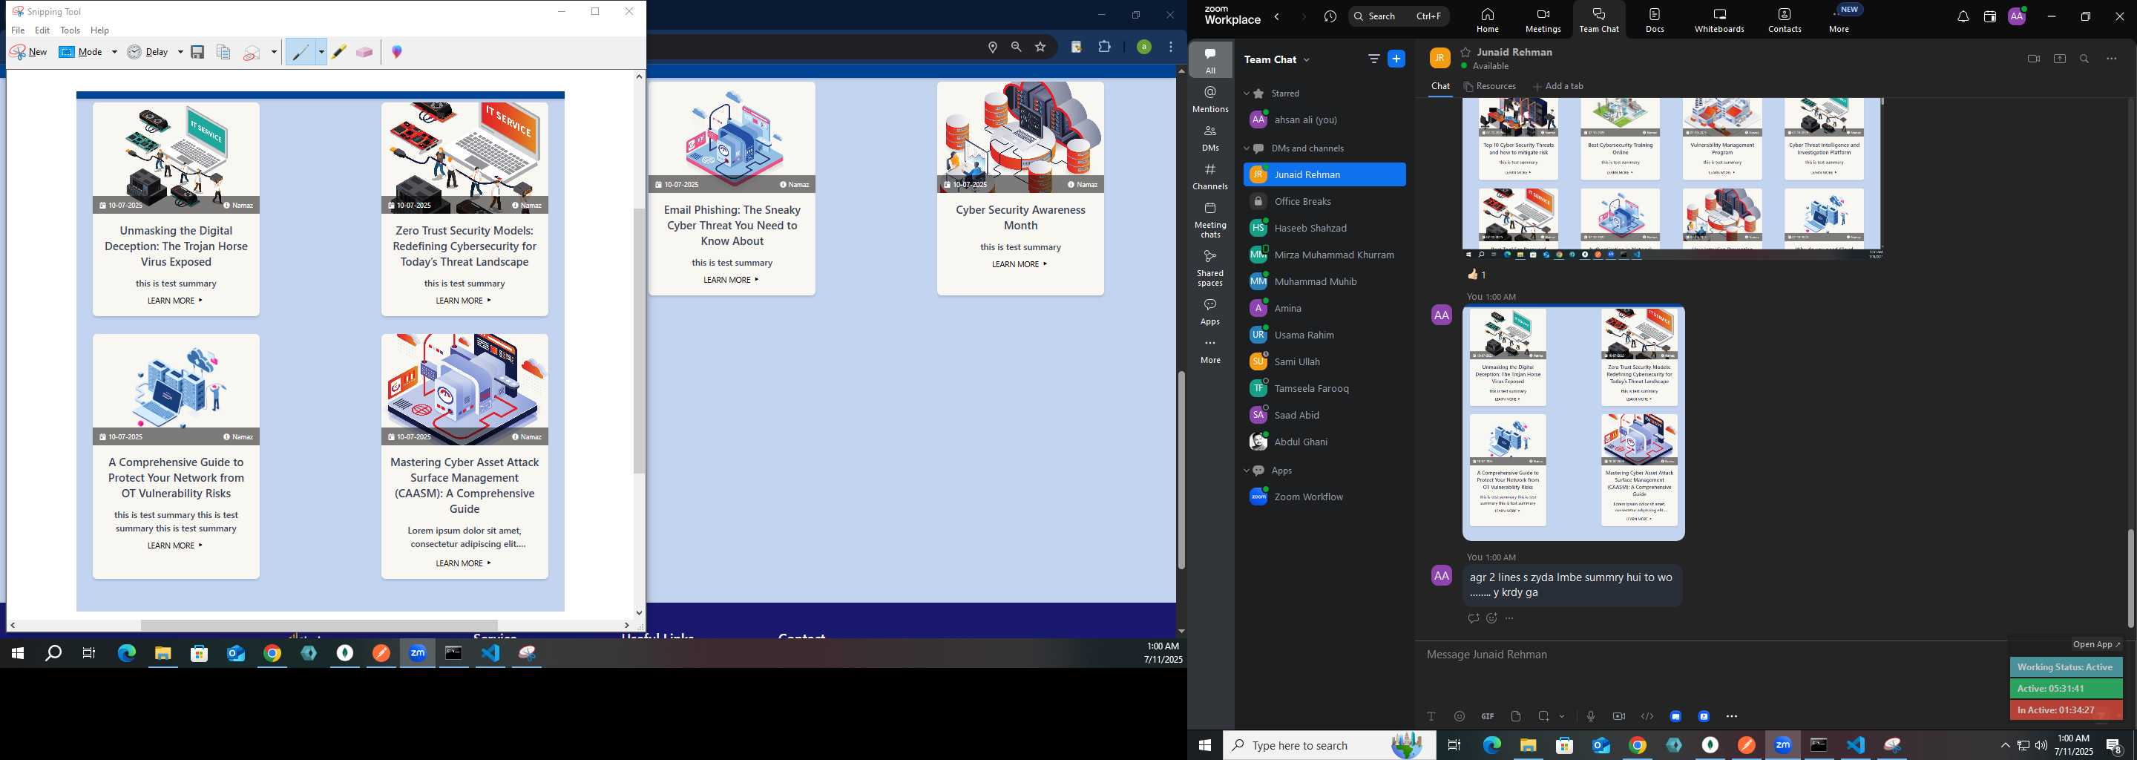
Task: Open the Zoom calendar panel icon
Action: point(1989,16)
